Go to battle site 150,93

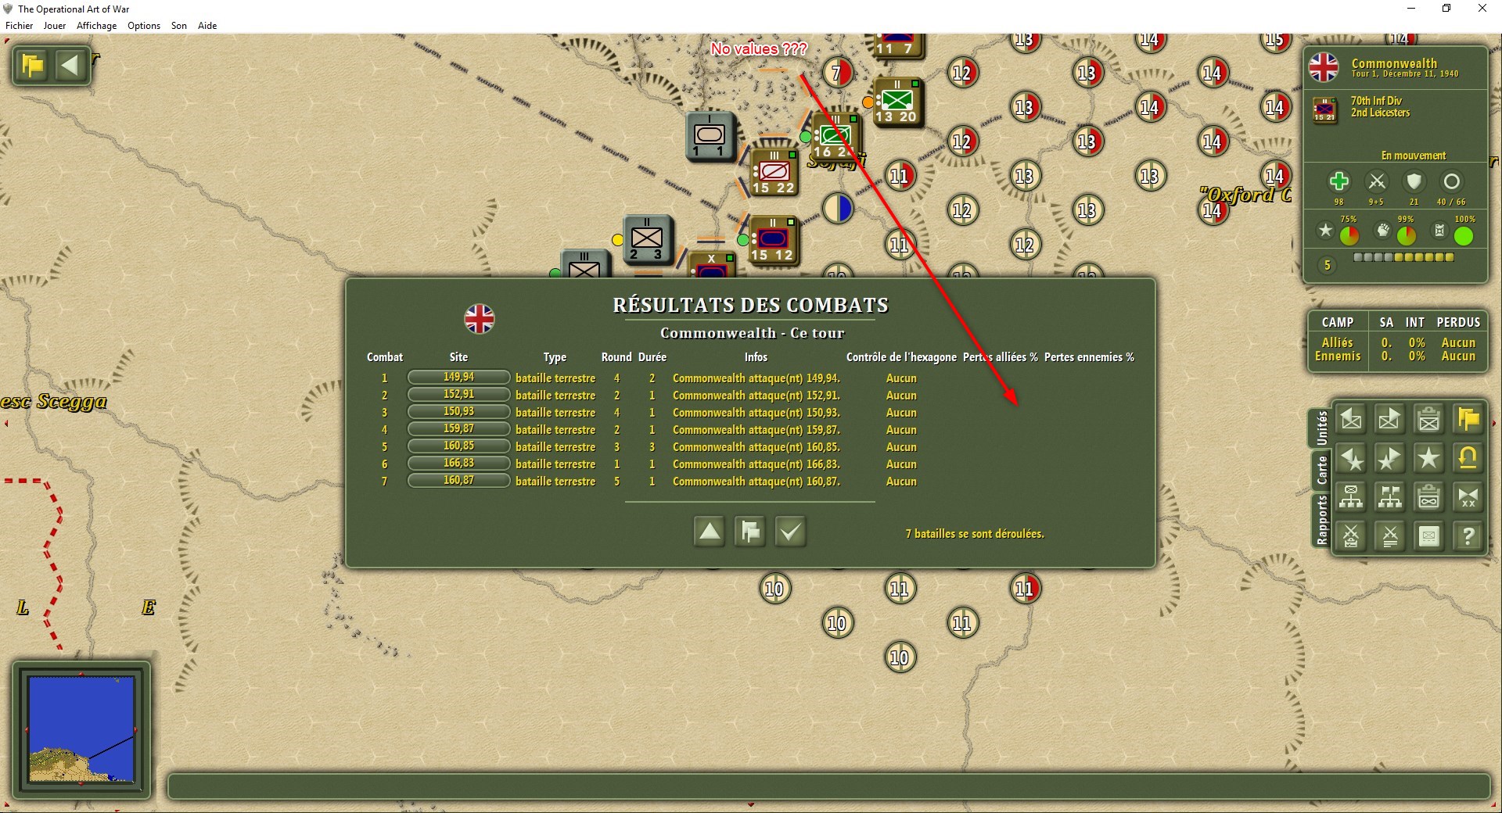coord(458,412)
